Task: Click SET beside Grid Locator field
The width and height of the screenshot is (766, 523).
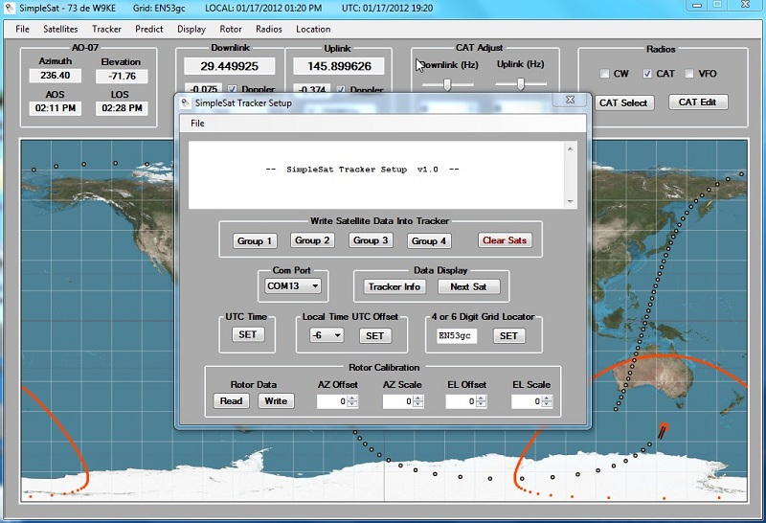Action: (508, 336)
